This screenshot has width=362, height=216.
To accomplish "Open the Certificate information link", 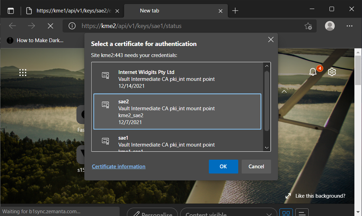I will coord(119,166).
